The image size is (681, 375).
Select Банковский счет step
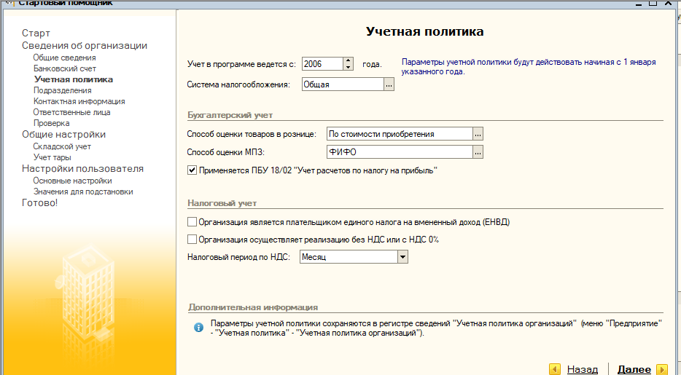tap(65, 68)
